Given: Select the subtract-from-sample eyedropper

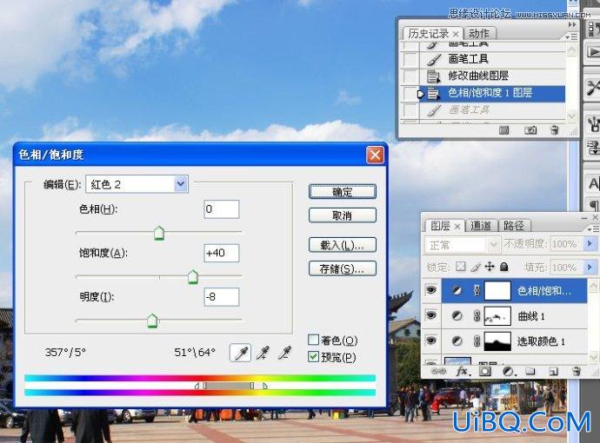Looking at the screenshot, I should pos(284,353).
